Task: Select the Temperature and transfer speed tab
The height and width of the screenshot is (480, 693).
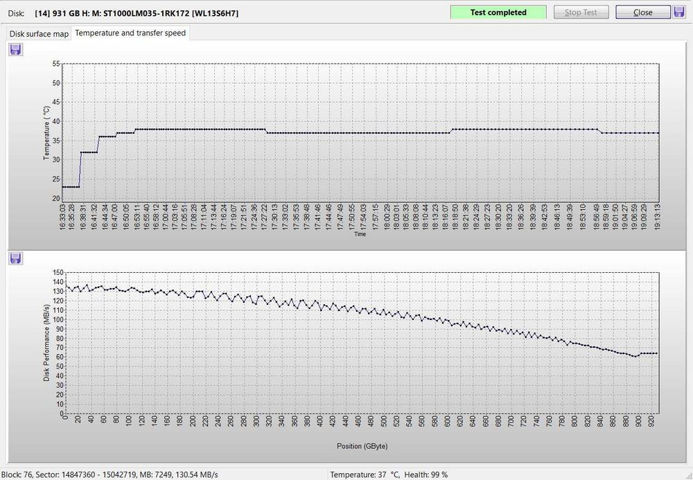Action: (130, 33)
